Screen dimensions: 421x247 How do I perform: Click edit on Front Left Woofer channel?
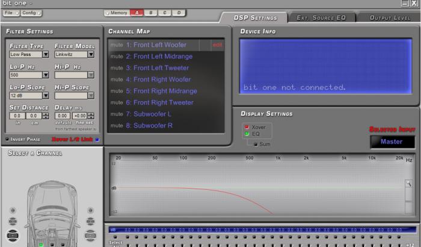(x=217, y=45)
